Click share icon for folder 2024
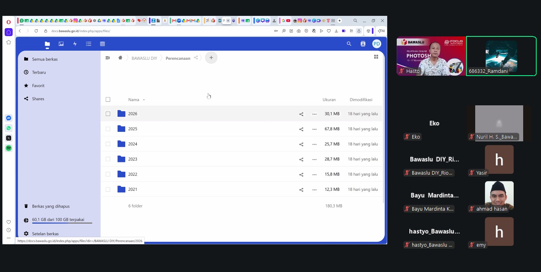Screen dimensions: 541x272 tap(301, 144)
